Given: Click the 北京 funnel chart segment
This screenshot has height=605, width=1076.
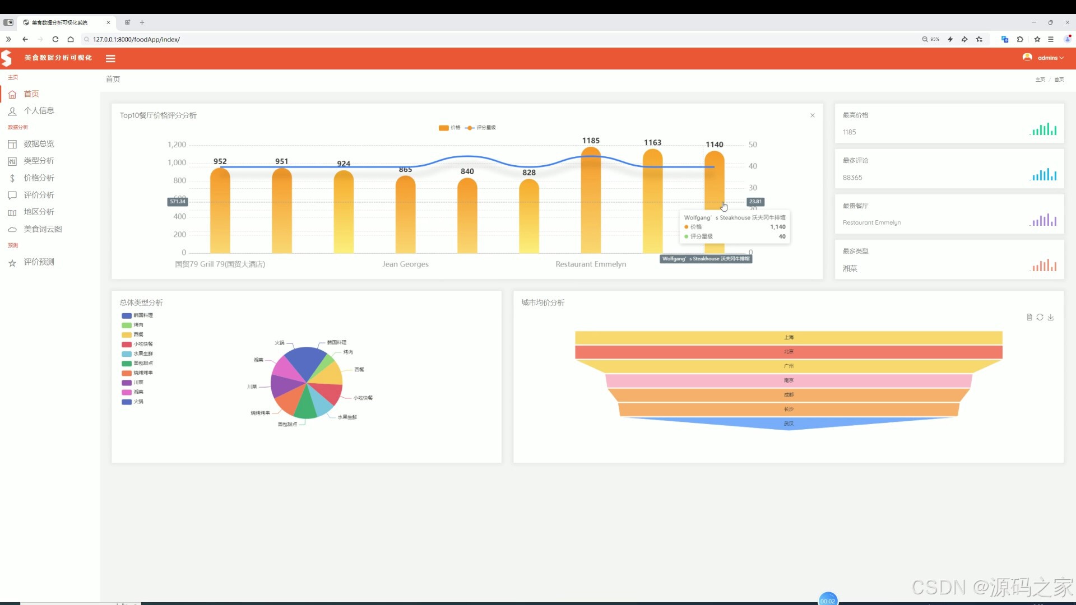Looking at the screenshot, I should click(x=788, y=352).
